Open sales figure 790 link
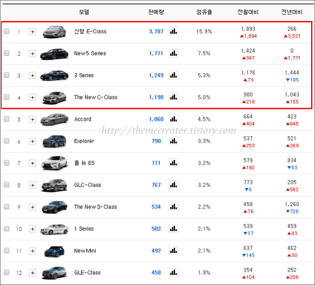Viewport: 315px width, 285px height. (156, 141)
